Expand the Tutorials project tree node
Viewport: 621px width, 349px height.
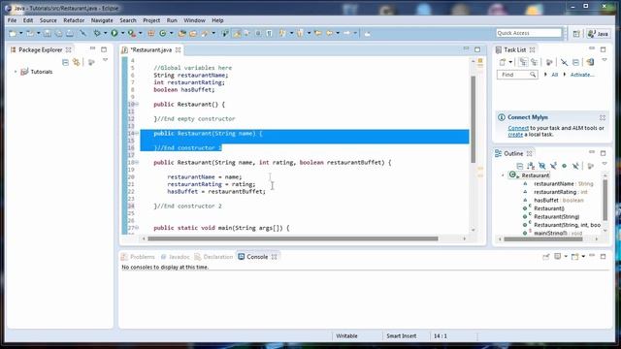click(x=16, y=72)
